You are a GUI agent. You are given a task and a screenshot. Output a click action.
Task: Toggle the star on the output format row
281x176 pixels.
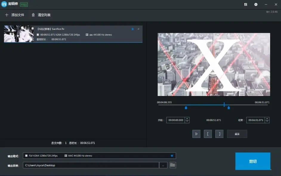point(172,155)
